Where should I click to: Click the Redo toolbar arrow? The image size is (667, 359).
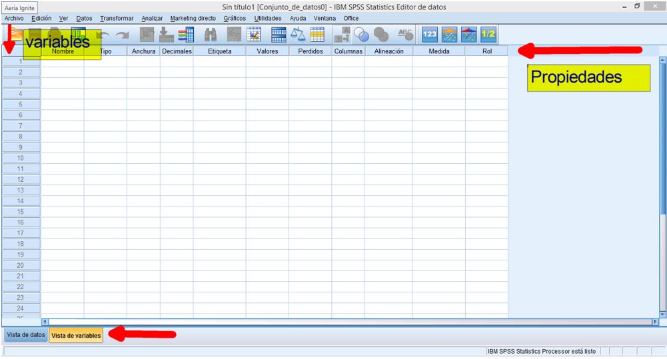coord(123,36)
